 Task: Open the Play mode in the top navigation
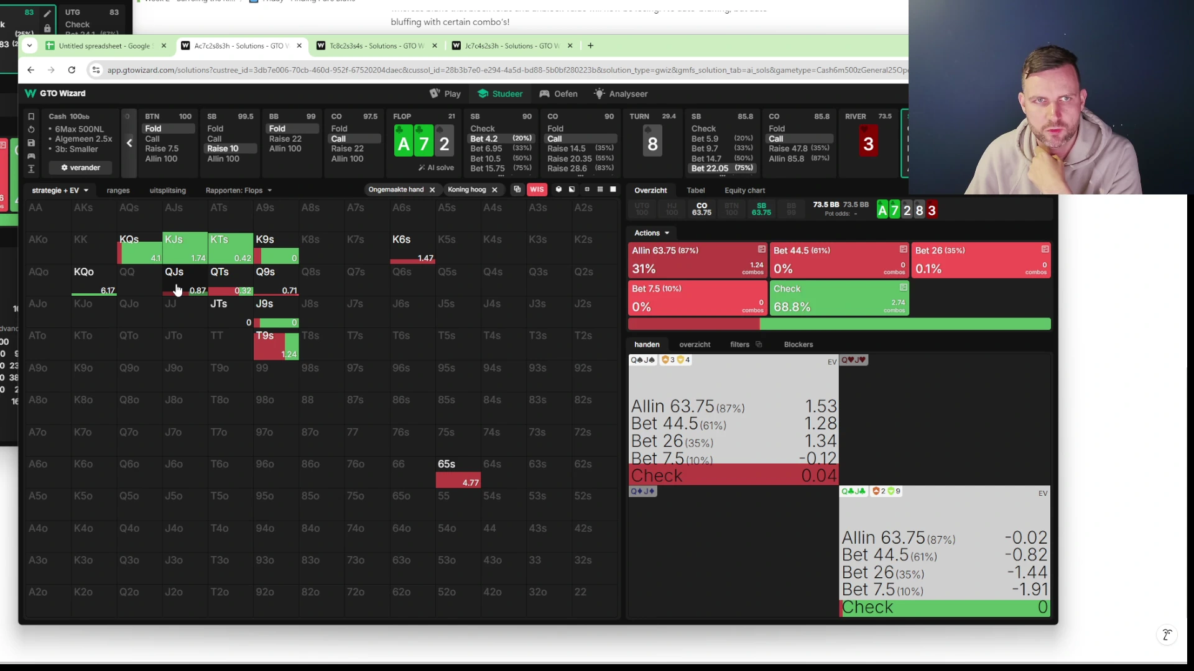point(445,94)
